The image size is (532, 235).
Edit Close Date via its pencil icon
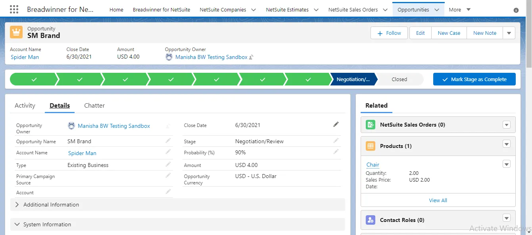coord(336,124)
